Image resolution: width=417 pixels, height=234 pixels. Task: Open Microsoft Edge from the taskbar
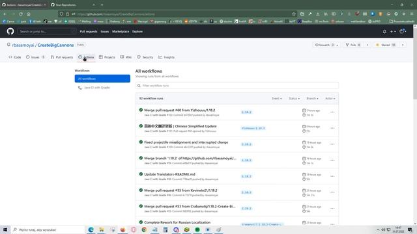91,229
